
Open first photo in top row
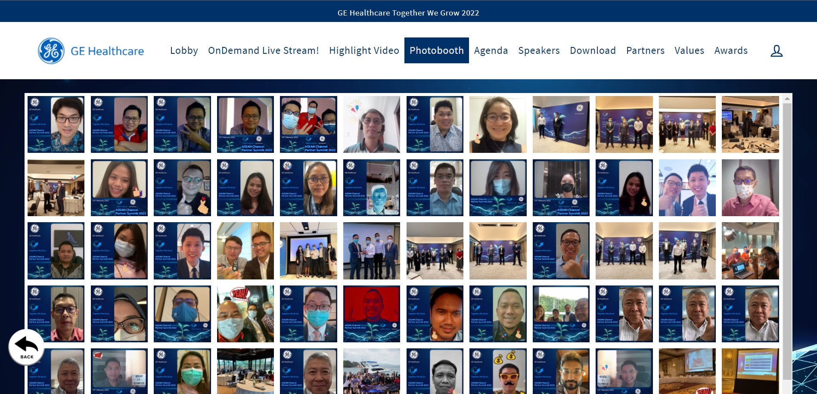tap(56, 124)
